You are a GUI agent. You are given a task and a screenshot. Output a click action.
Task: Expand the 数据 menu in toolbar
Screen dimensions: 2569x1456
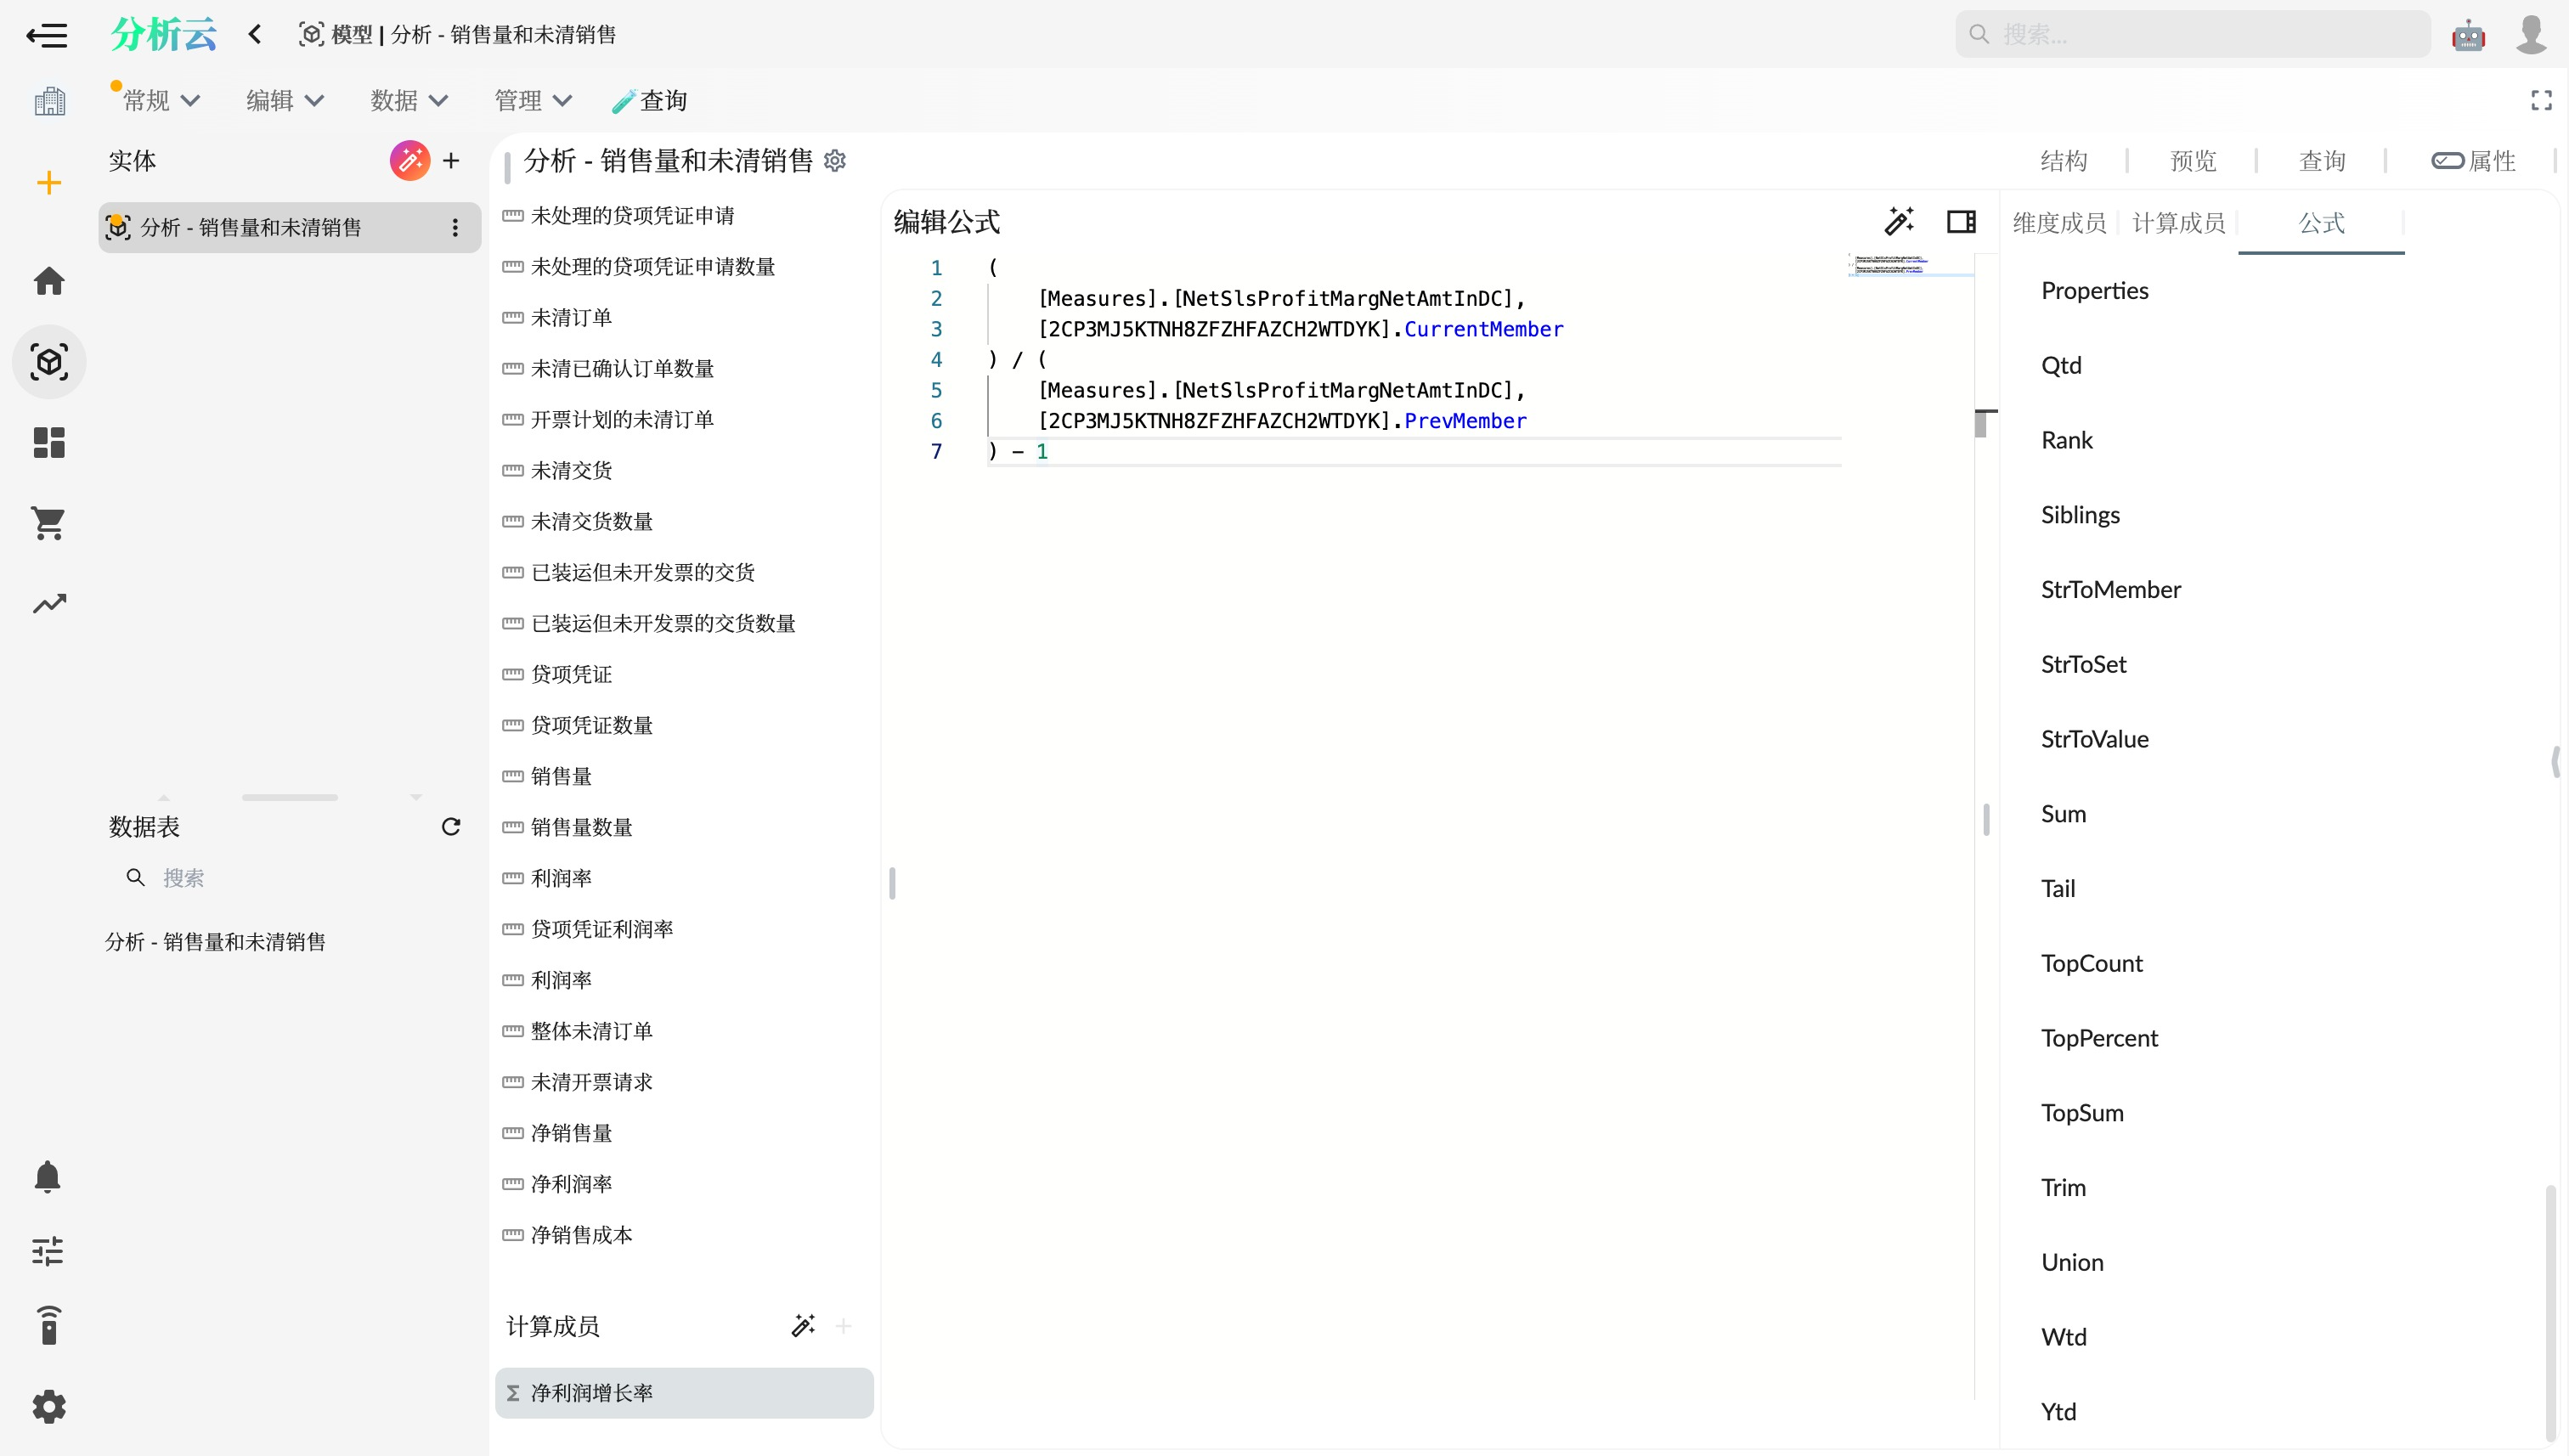click(408, 100)
